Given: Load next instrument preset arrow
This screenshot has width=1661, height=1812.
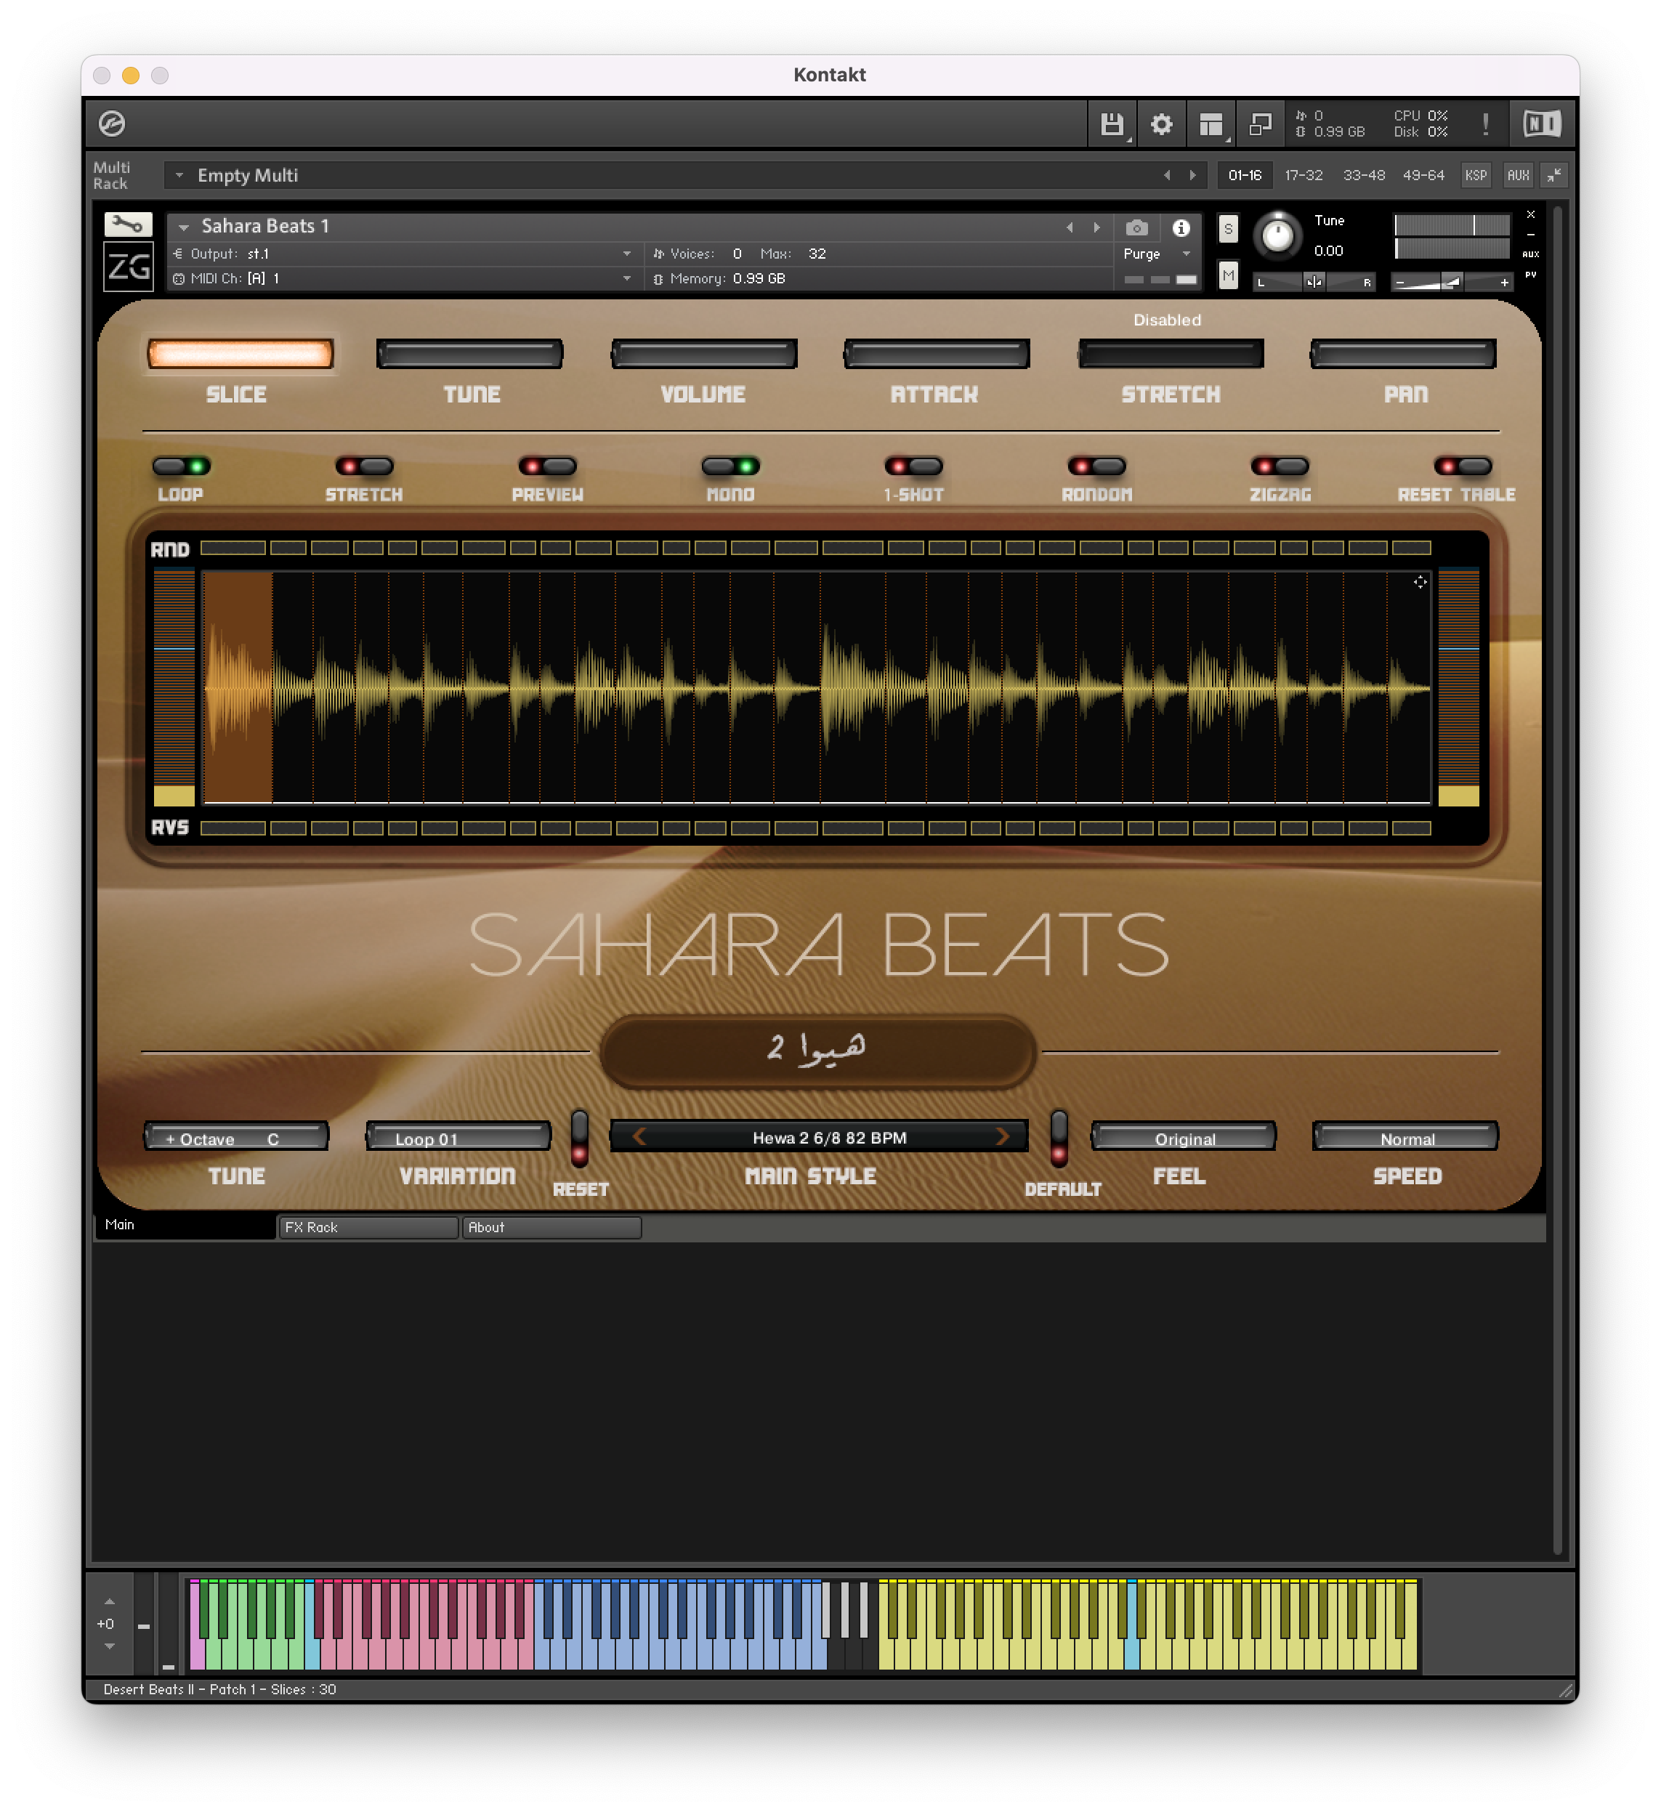Looking at the screenshot, I should 1096,227.
